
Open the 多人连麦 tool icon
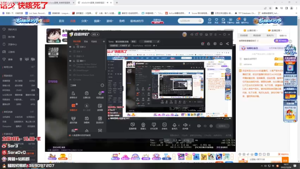(87, 107)
